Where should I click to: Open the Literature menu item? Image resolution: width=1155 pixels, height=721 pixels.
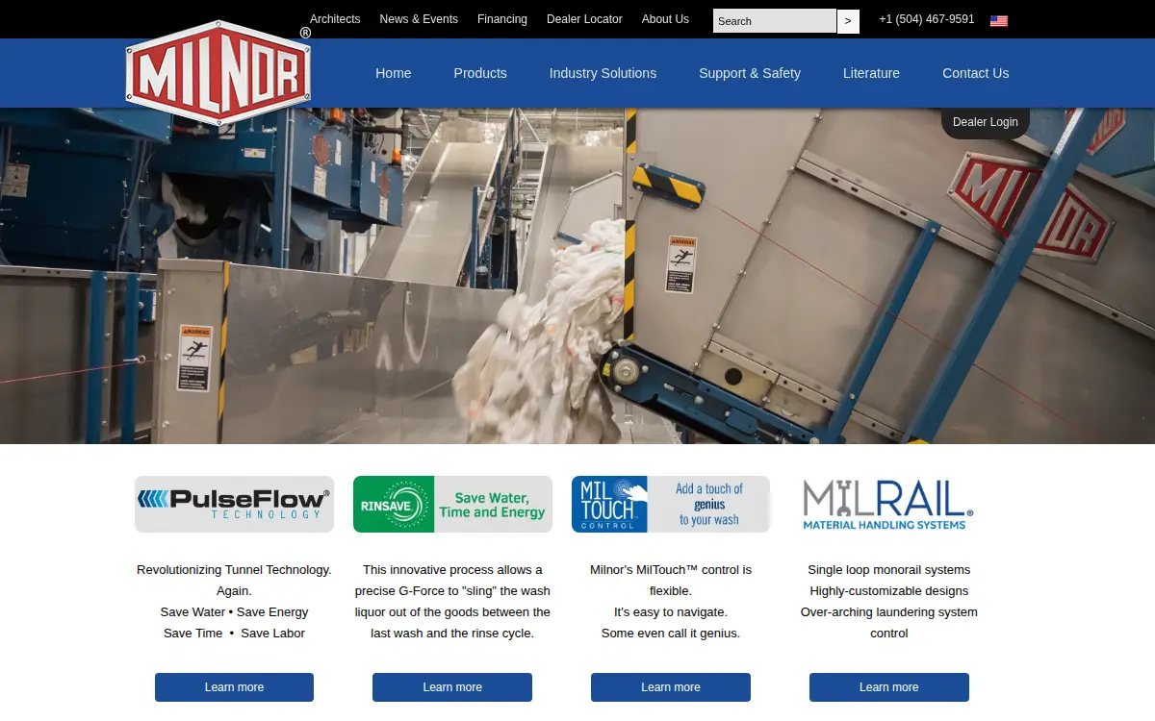(x=871, y=73)
